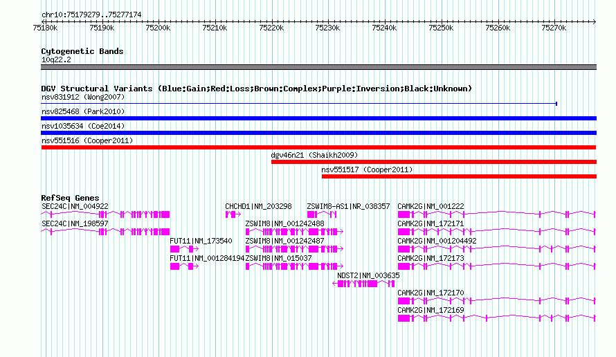Screen dimensions: 616x357
Task: Click CHCHD1|NM_203298 gene label
Action: (258, 206)
